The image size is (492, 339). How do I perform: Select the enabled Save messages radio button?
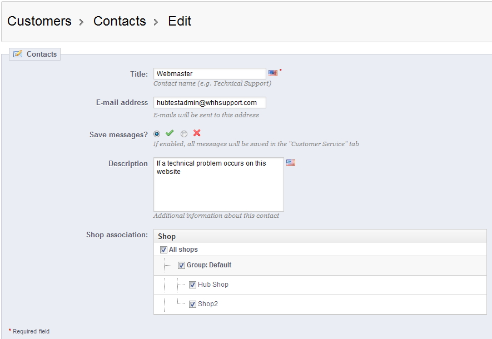(157, 134)
